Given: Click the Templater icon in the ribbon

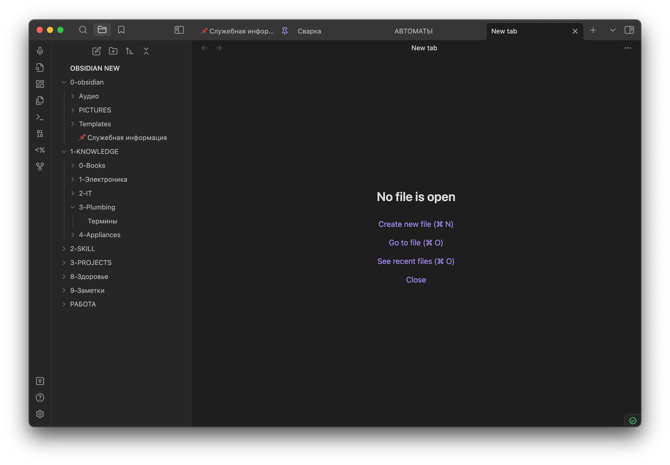Looking at the screenshot, I should point(40,150).
